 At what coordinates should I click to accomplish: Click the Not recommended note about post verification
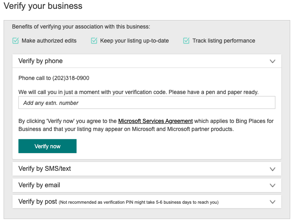(139, 202)
